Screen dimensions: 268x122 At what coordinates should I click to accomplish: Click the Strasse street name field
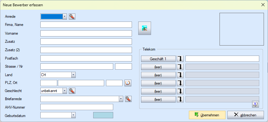pyautogui.click(x=77, y=66)
